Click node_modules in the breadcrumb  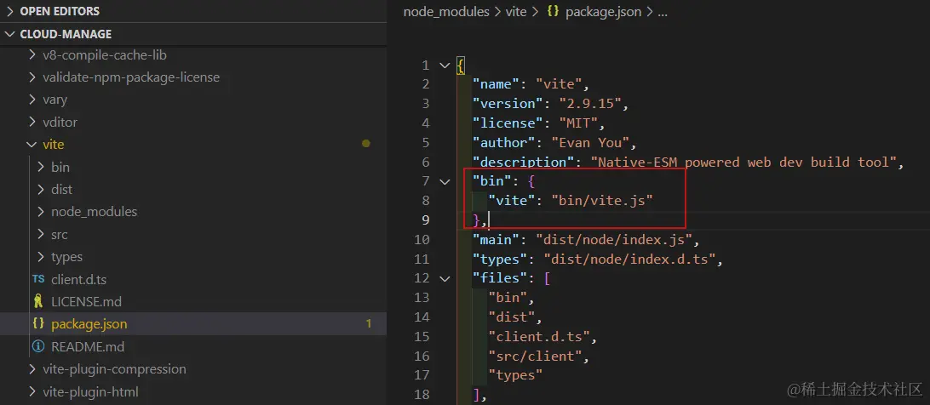[x=446, y=12]
